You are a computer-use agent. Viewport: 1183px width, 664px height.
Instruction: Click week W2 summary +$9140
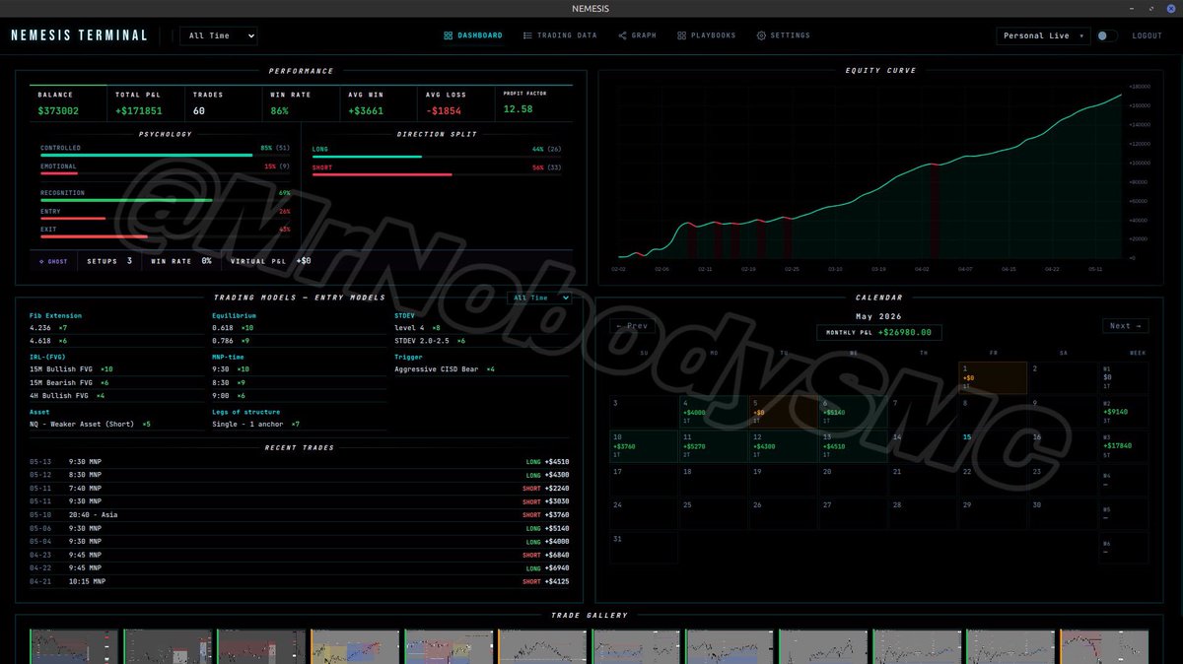(1124, 412)
